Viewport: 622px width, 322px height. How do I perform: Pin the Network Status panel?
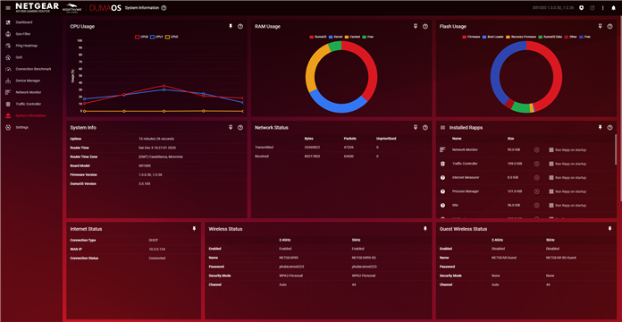[416, 127]
